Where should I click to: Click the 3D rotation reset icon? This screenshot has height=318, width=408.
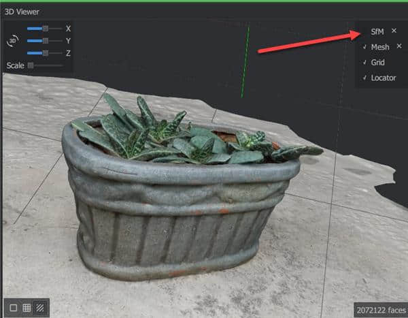(x=12, y=41)
